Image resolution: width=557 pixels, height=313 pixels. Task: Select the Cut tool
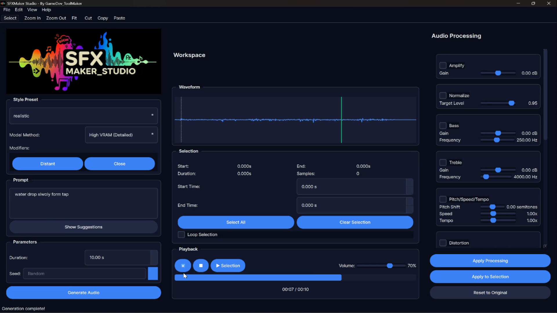point(88,18)
